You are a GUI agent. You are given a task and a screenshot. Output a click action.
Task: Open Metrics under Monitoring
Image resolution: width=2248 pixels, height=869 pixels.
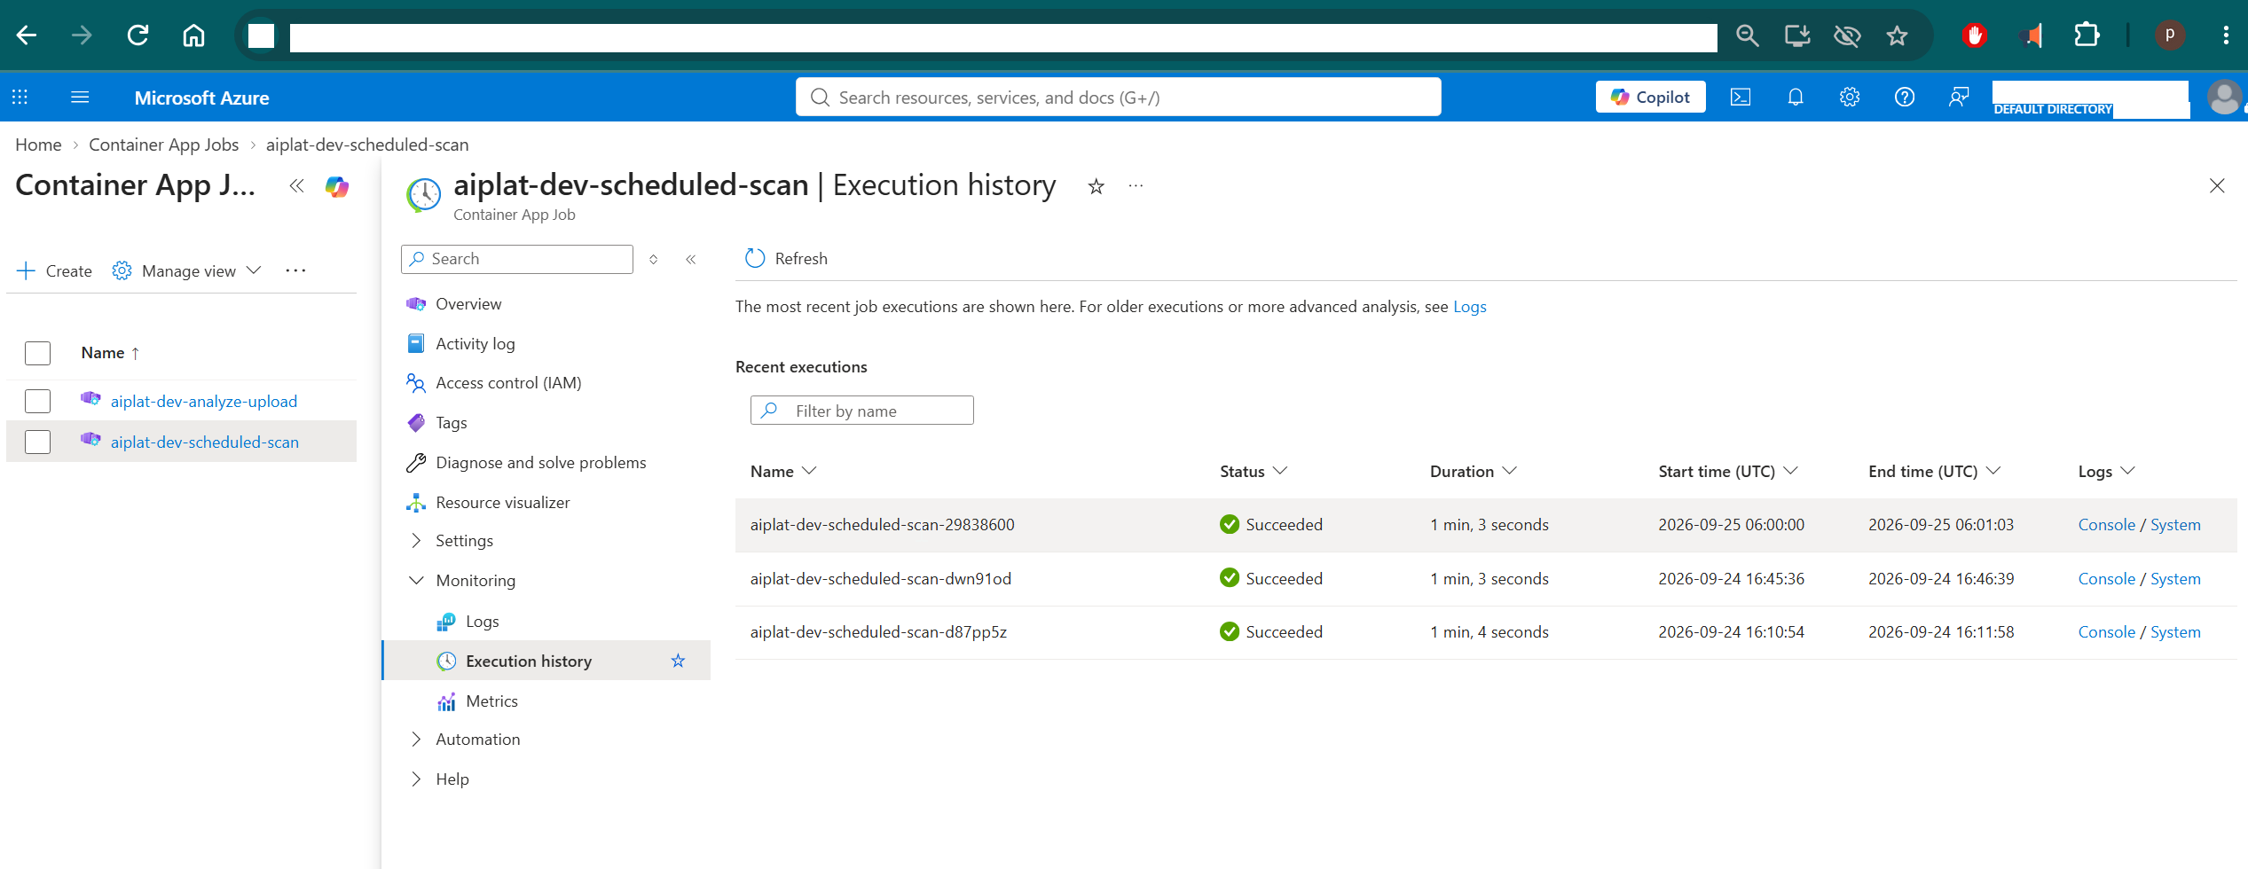491,701
